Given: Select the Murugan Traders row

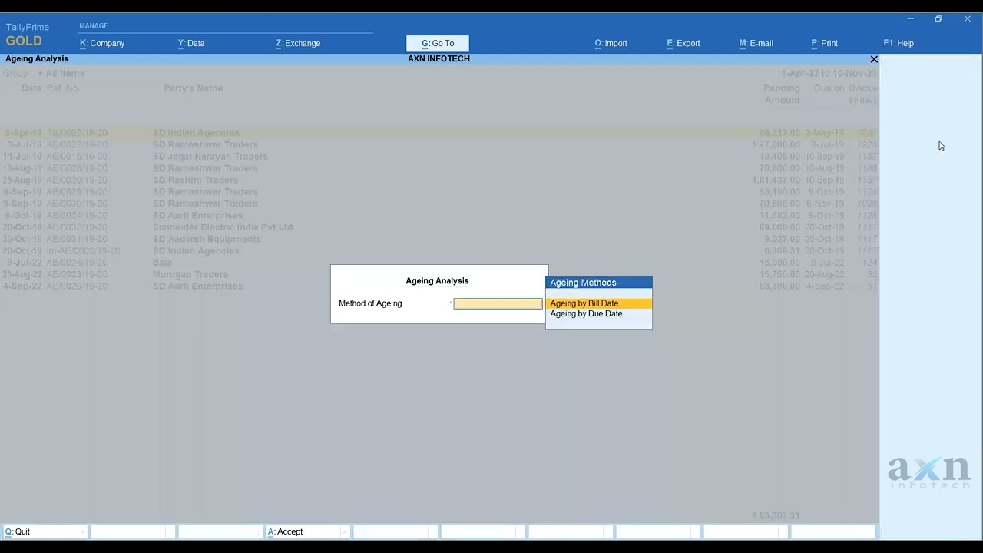Looking at the screenshot, I should pyautogui.click(x=439, y=274).
